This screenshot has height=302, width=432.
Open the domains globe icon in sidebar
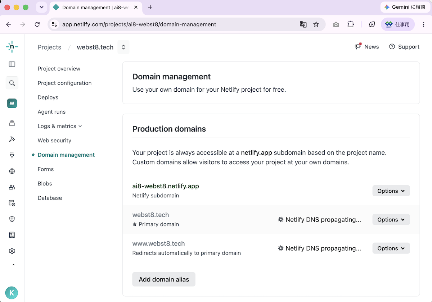click(12, 171)
